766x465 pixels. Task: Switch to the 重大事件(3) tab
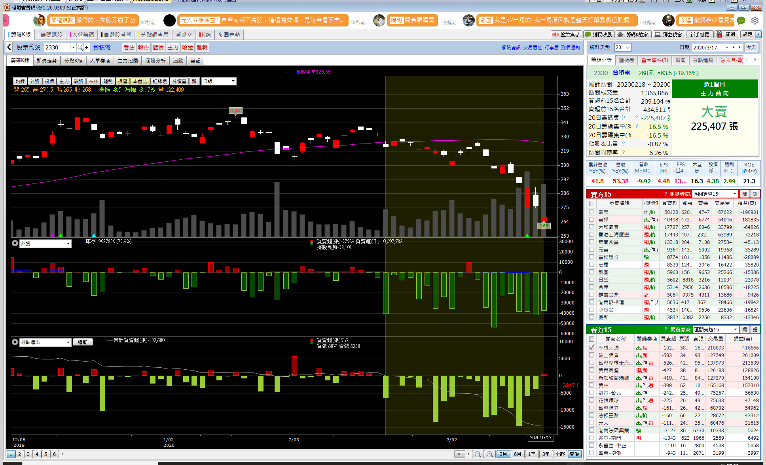point(655,60)
